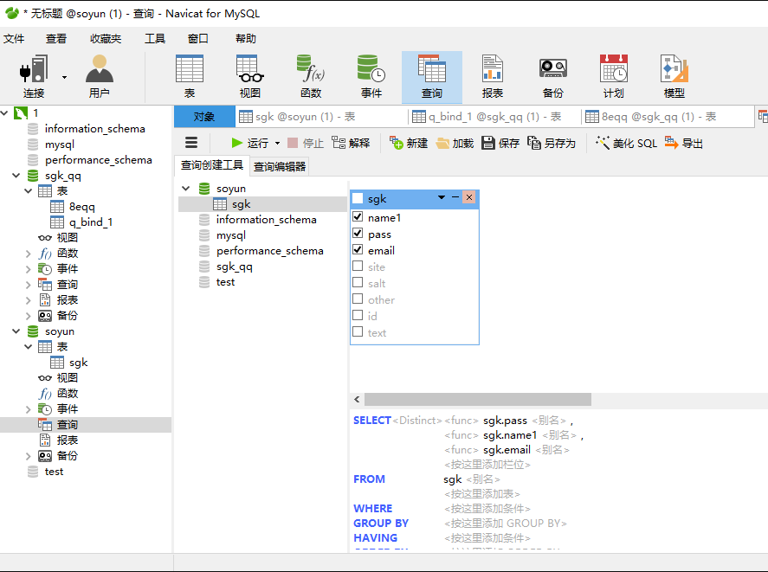The image size is (768, 572).
Task: Open the 工具 menu
Action: pyautogui.click(x=155, y=39)
